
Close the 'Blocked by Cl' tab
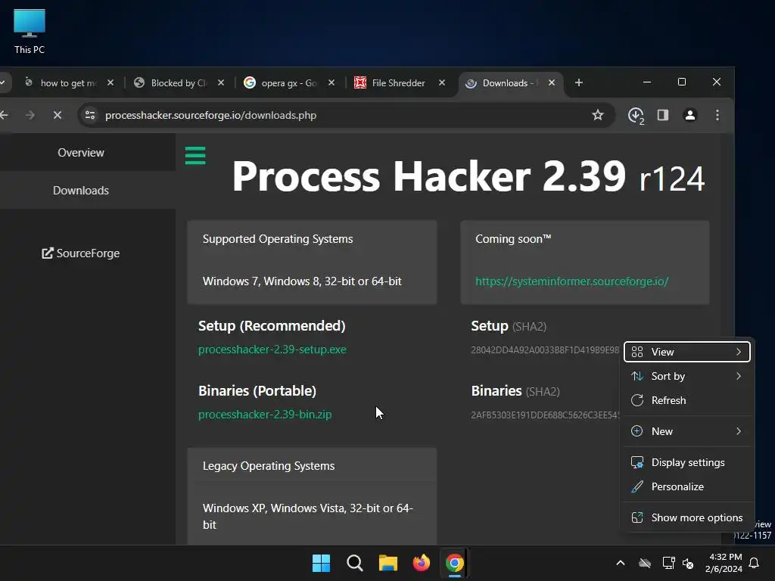click(221, 83)
